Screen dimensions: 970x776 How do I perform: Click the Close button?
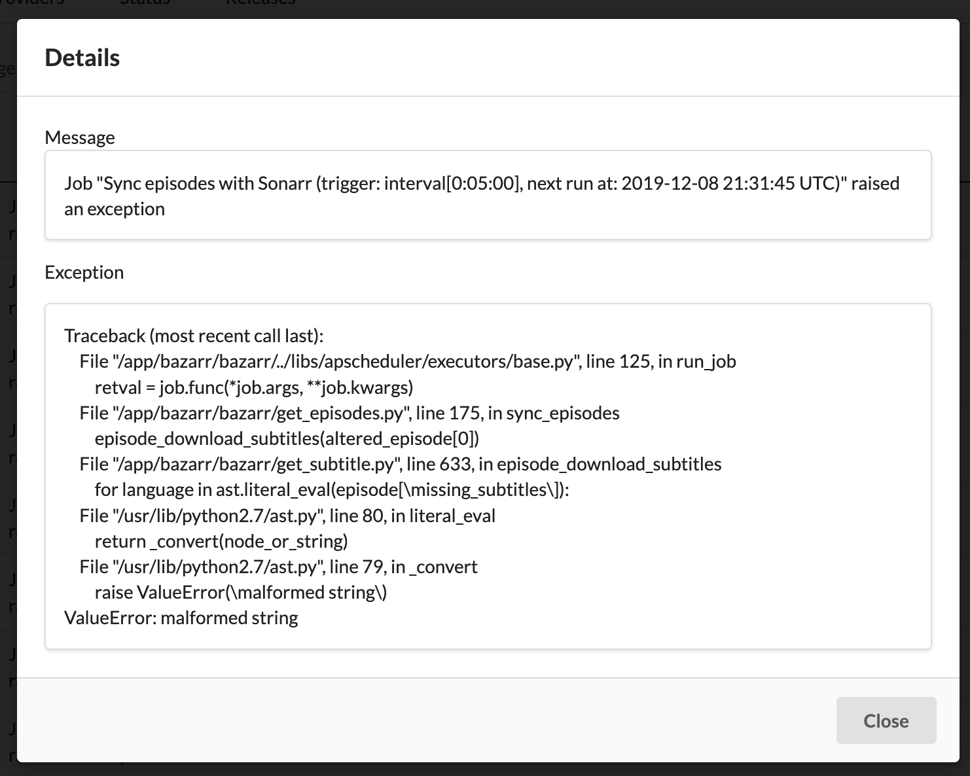pos(886,720)
